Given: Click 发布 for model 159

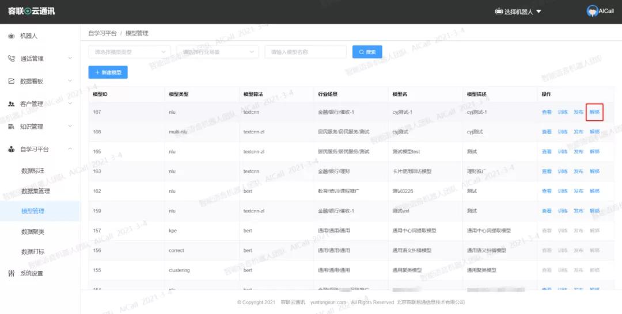Looking at the screenshot, I should (x=578, y=211).
